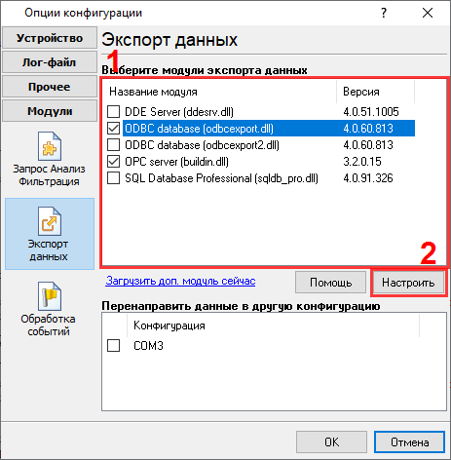Follow the Загрузить доп. модуль сейчас link
The width and height of the screenshot is (451, 460).
(x=180, y=281)
